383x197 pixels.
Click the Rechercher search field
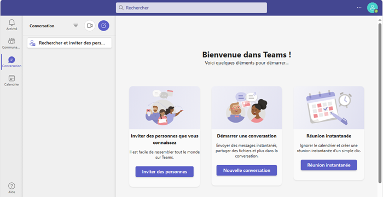191,8
